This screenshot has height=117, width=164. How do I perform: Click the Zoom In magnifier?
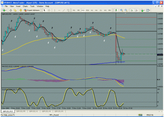(121, 10)
